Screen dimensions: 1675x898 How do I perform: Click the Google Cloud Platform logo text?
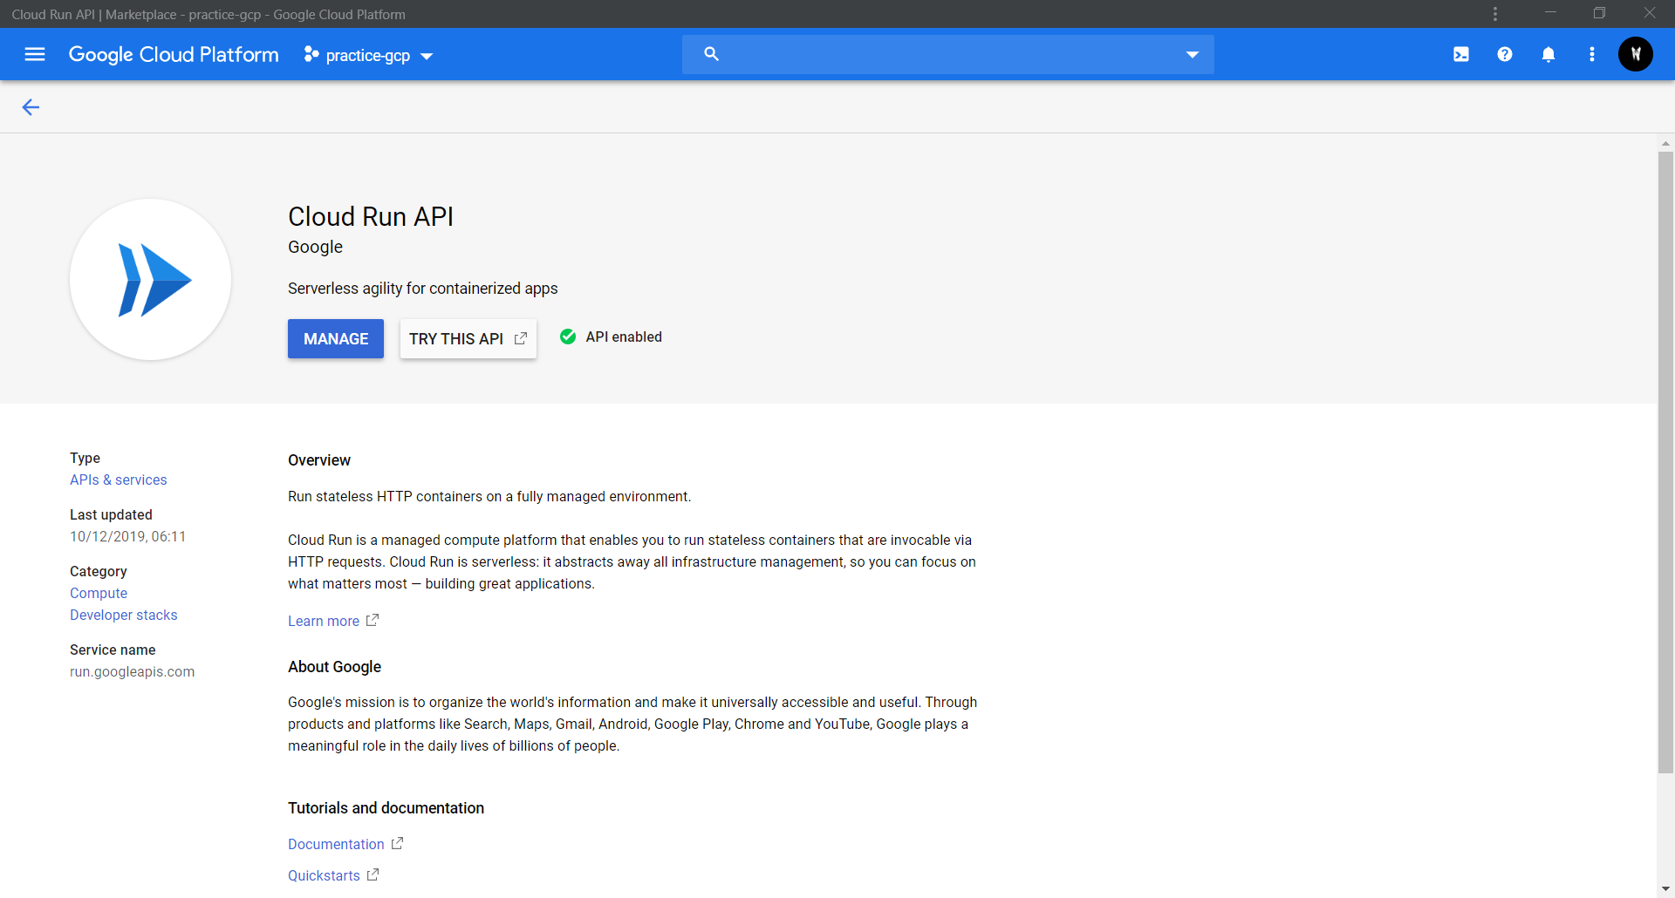pyautogui.click(x=174, y=54)
